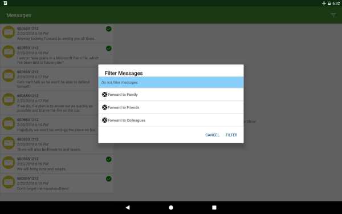Image resolution: width=342 pixels, height=214 pixels.
Task: Open message text 'There will also be fireworks'
Action: point(48,150)
